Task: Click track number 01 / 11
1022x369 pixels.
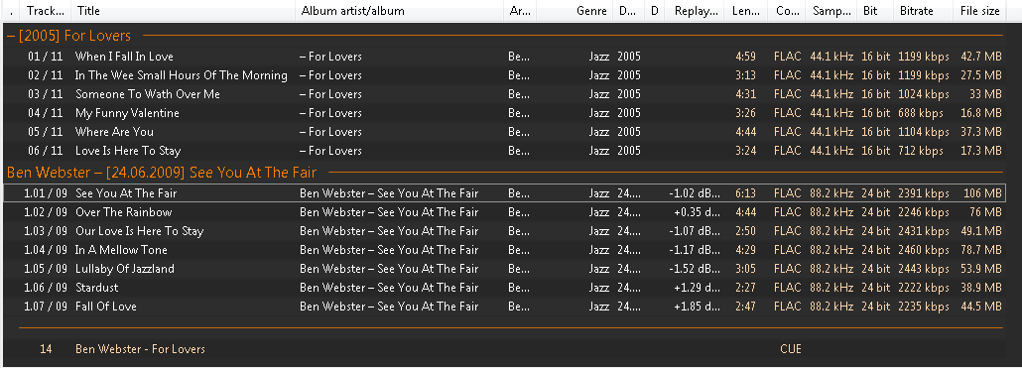Action: pos(45,57)
